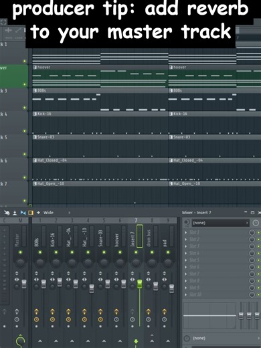The image size is (261, 348).
Task: Select the drum bus mixer track label
Action: coord(149,238)
